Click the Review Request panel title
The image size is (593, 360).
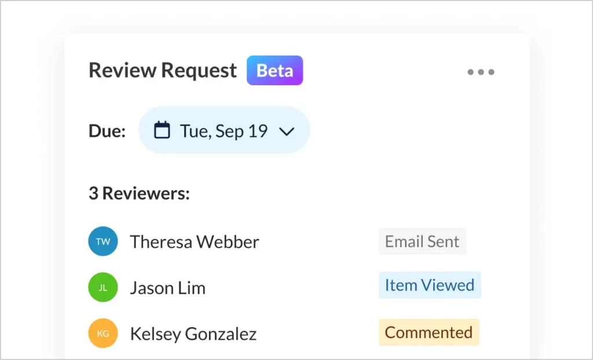[163, 71]
